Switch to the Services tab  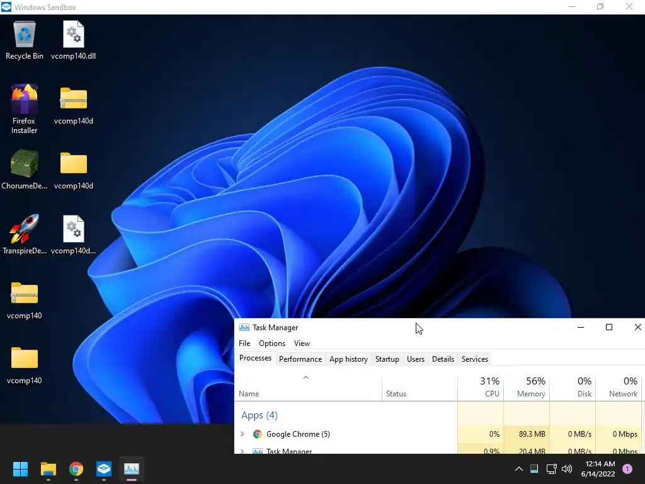click(x=475, y=359)
